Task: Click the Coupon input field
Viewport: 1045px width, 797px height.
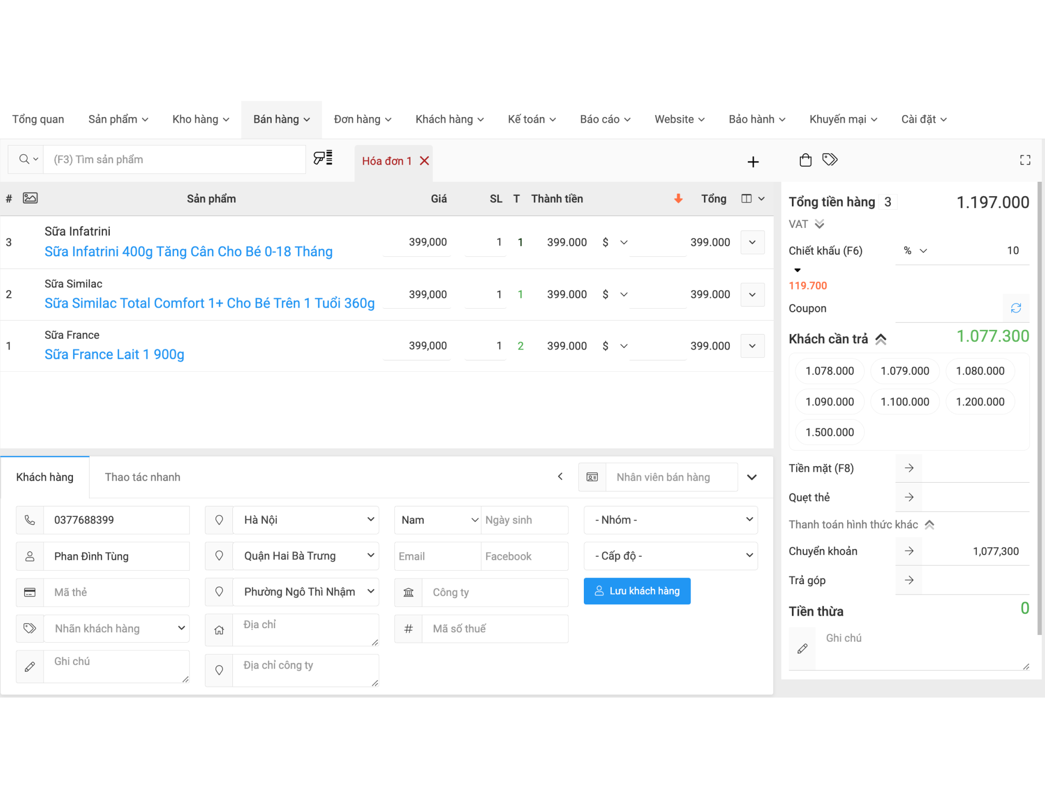Action: pos(949,308)
